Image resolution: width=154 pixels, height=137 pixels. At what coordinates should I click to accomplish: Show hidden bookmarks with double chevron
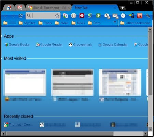115,22
